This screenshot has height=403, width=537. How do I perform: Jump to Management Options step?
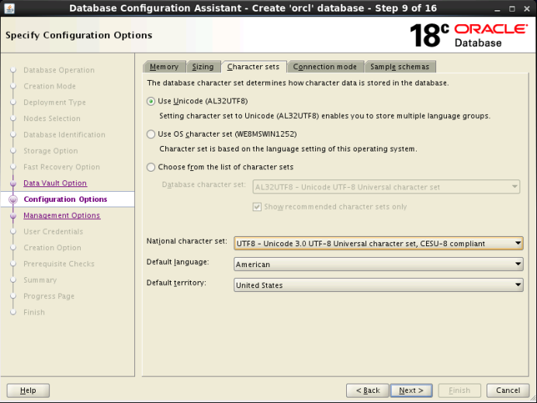pos(61,215)
